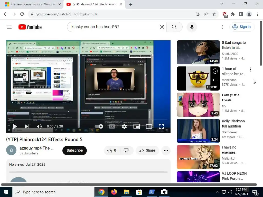The image size is (263, 197).
Task: Select the (YTP) Plainrock124 Effects tab
Action: click(94, 4)
